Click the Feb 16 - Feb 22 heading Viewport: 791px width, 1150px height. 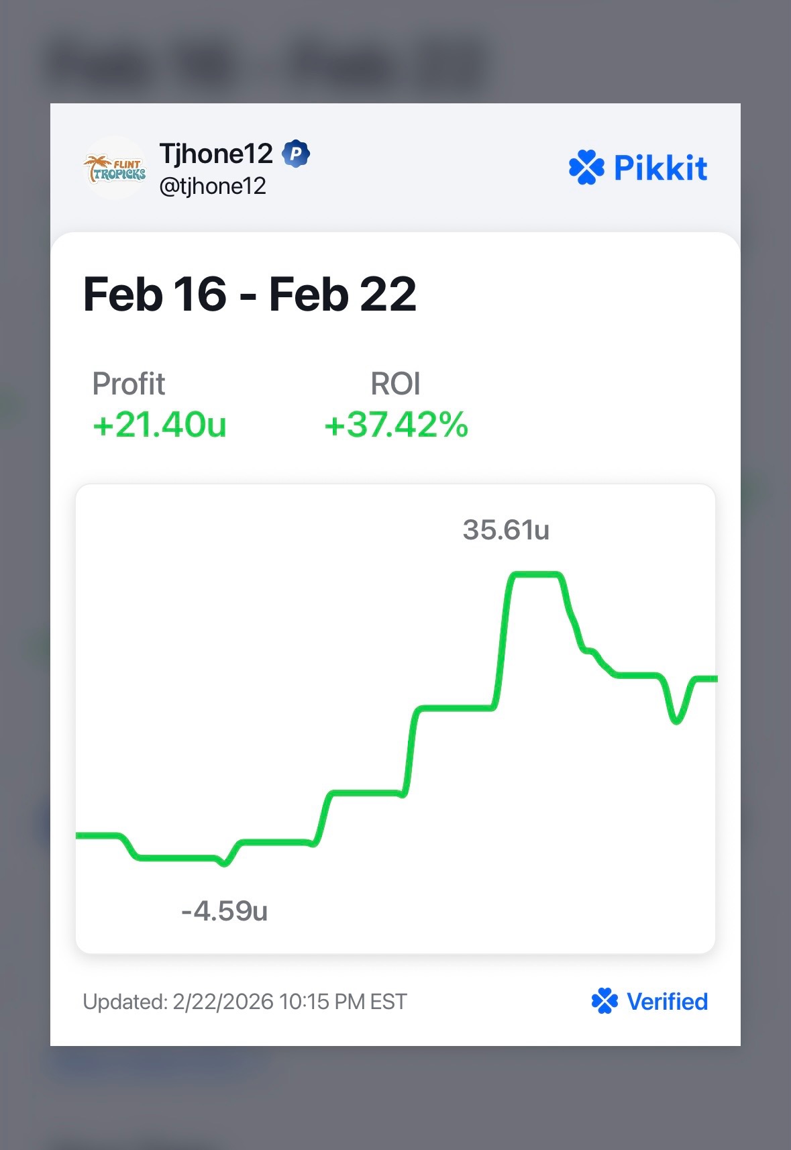point(250,295)
